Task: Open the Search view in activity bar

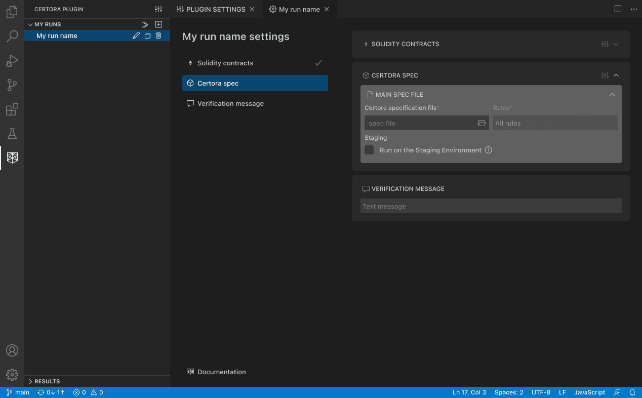Action: (12, 36)
